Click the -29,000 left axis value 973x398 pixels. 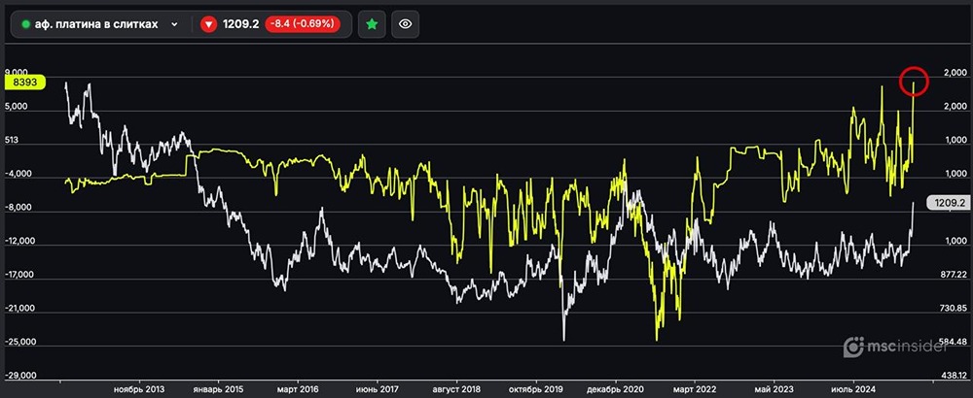pyautogui.click(x=21, y=376)
